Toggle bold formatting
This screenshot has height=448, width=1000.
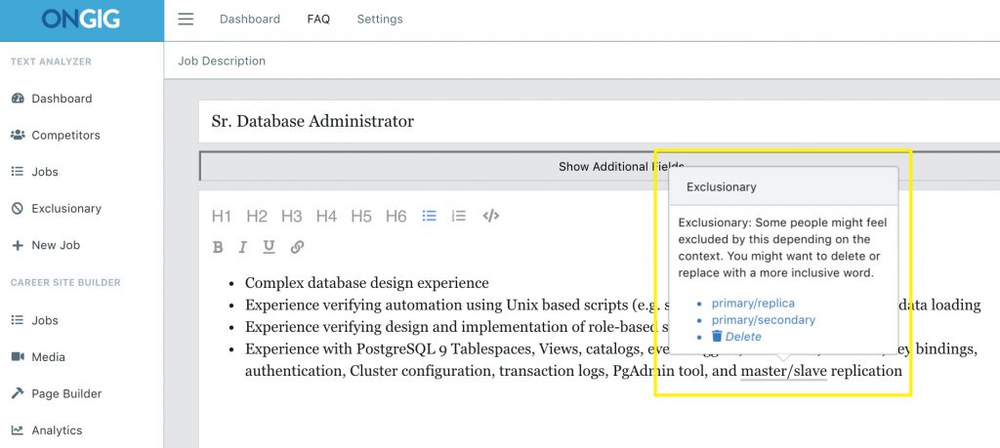coord(218,247)
